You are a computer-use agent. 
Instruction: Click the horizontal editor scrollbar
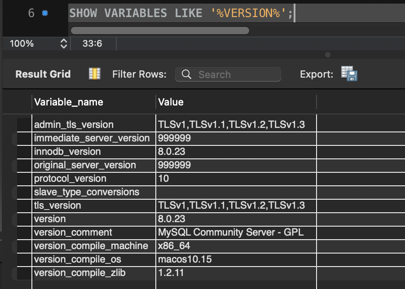point(160,31)
